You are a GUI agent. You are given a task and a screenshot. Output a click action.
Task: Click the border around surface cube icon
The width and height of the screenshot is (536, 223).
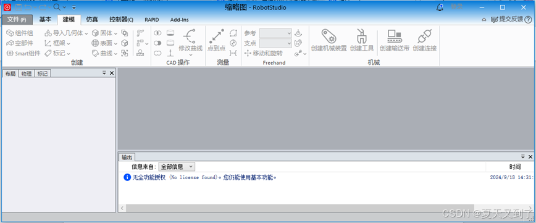pos(125,43)
